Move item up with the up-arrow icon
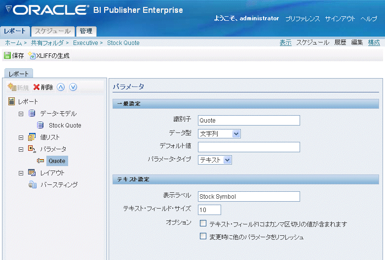This screenshot has width=385, height=260. click(x=61, y=87)
